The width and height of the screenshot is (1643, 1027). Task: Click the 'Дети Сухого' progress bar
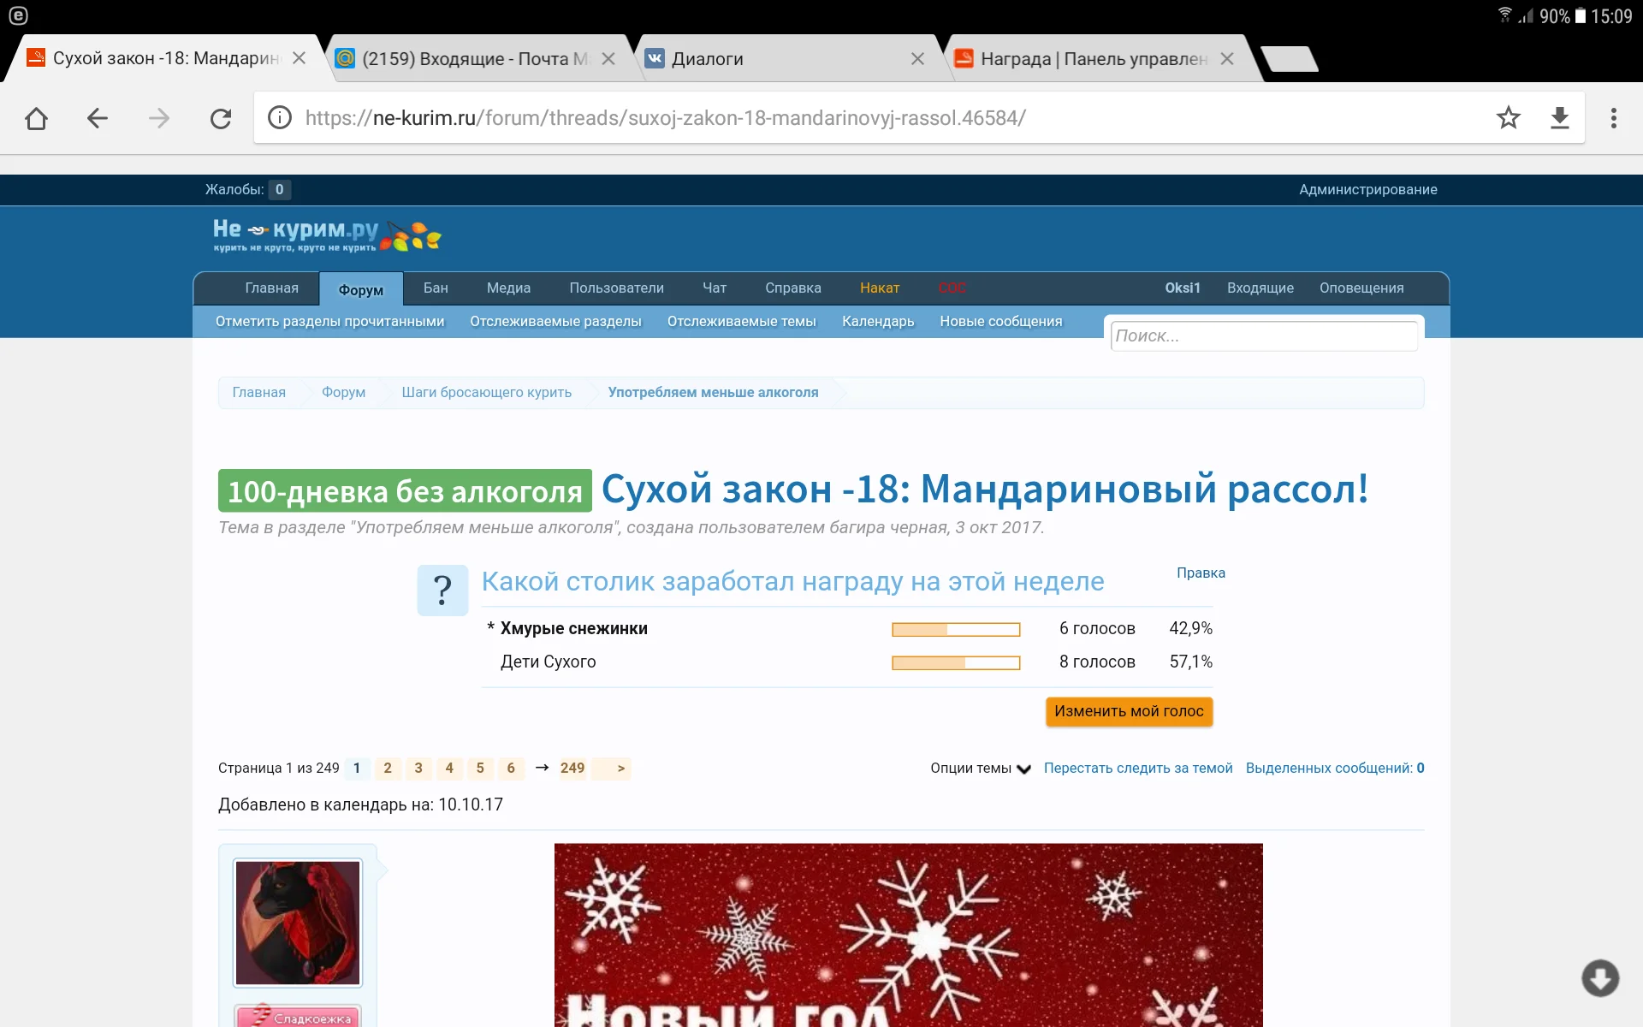(x=956, y=662)
